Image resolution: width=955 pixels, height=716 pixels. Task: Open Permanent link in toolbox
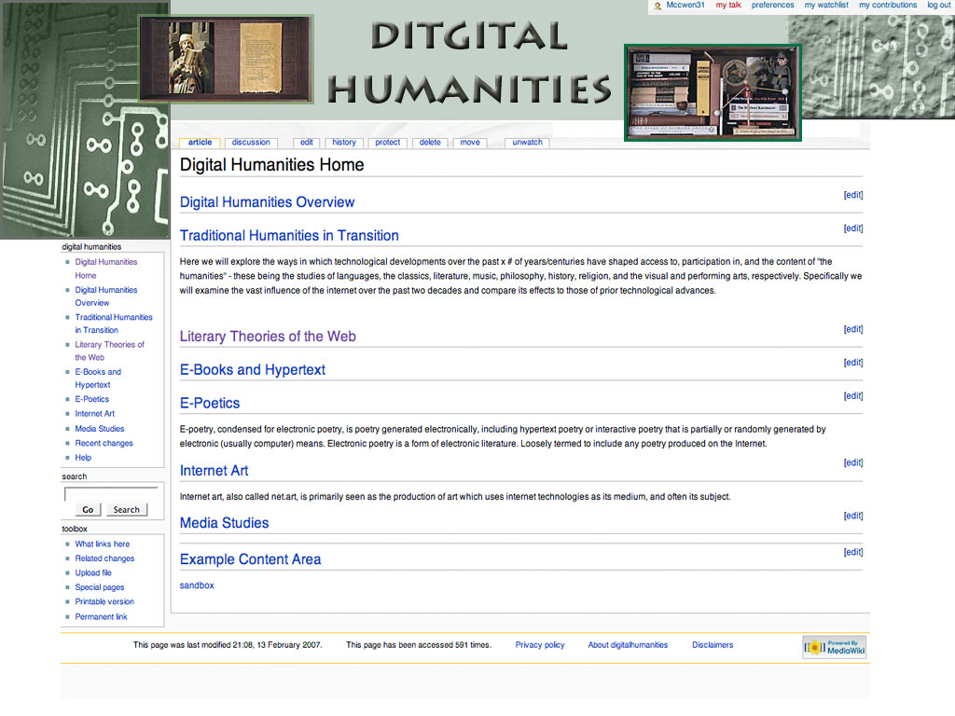(x=101, y=617)
